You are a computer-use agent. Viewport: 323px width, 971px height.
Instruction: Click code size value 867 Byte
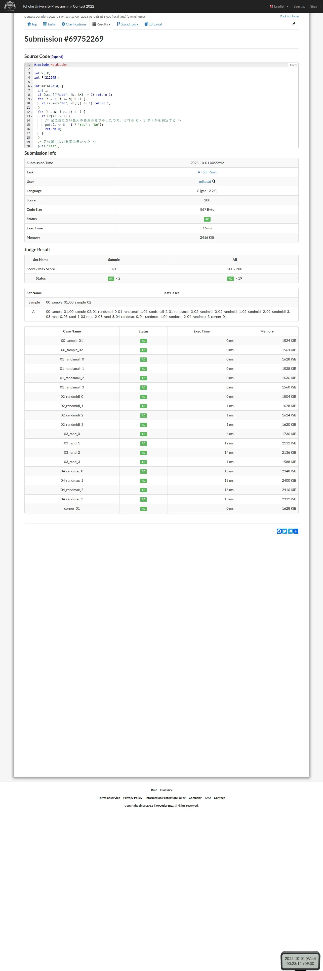207,209
